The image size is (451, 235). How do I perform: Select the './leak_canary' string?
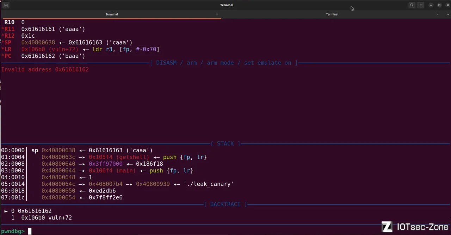coord(209,184)
